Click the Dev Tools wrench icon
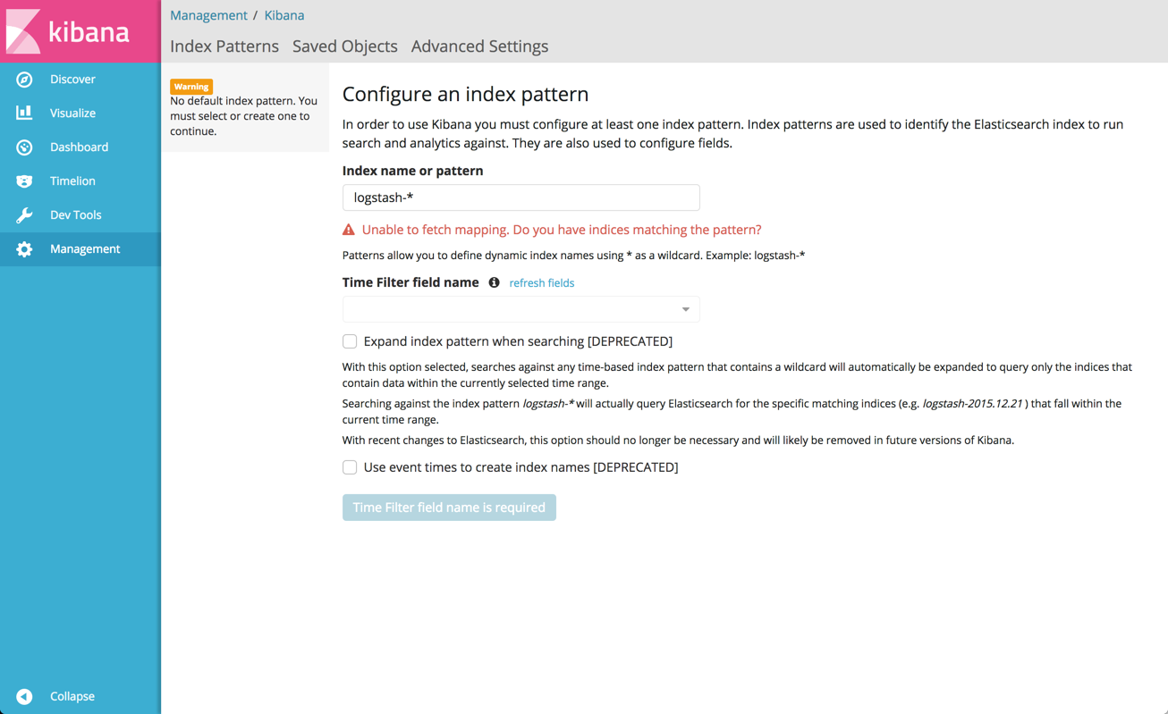 [24, 215]
